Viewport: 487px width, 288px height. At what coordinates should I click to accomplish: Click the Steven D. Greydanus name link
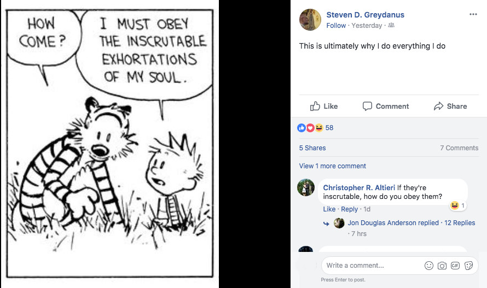tap(366, 15)
